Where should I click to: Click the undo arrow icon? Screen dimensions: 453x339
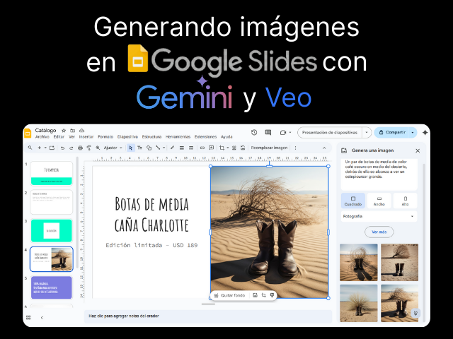(x=62, y=148)
